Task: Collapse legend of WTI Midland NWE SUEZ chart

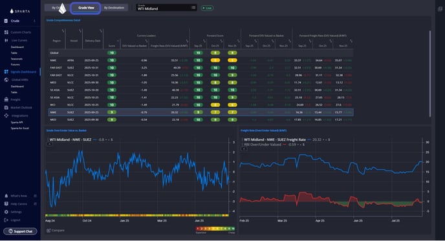Action: 49,144
